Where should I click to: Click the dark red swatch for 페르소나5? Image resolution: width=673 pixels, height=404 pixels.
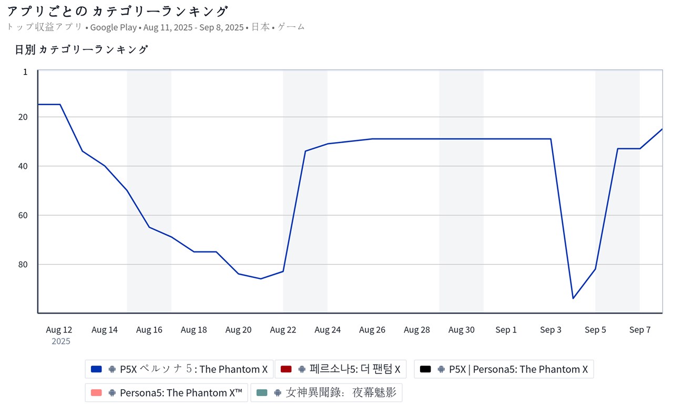point(286,369)
